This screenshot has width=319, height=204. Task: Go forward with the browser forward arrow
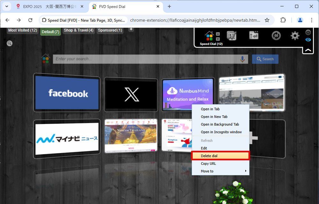tap(19, 20)
